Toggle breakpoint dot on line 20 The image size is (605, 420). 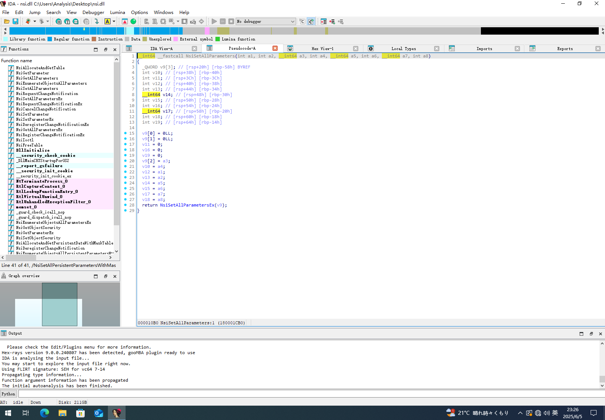[x=126, y=161]
